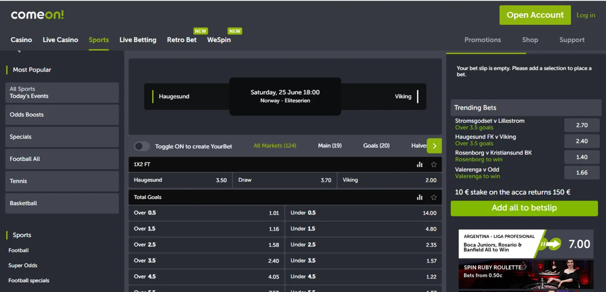Click Viking team name in match header
This screenshot has width=606, height=292.
pyautogui.click(x=403, y=97)
